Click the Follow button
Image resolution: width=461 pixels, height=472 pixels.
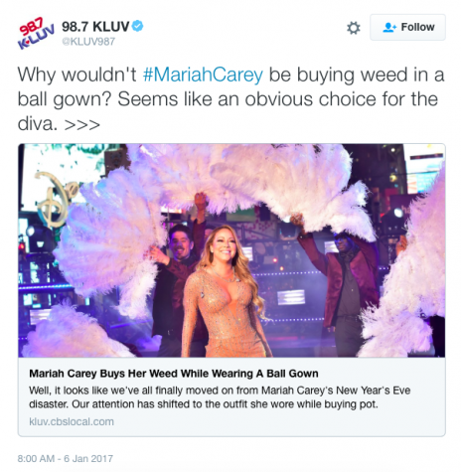(407, 27)
